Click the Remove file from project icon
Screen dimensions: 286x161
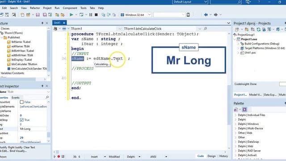63,15
